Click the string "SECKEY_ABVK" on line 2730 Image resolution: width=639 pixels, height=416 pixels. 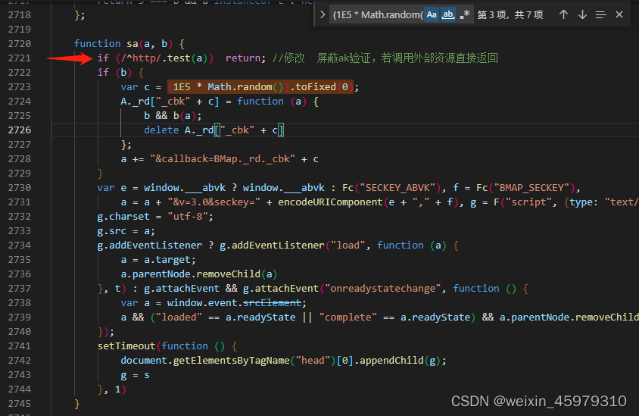tap(397, 188)
